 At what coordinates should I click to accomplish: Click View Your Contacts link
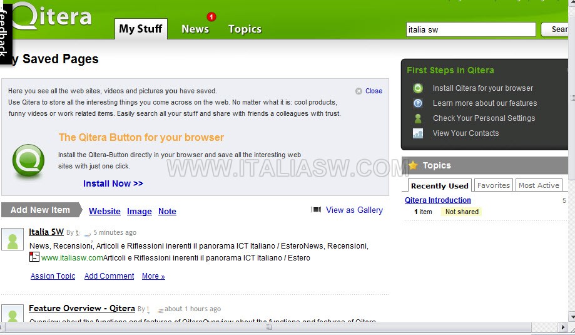pyautogui.click(x=466, y=133)
